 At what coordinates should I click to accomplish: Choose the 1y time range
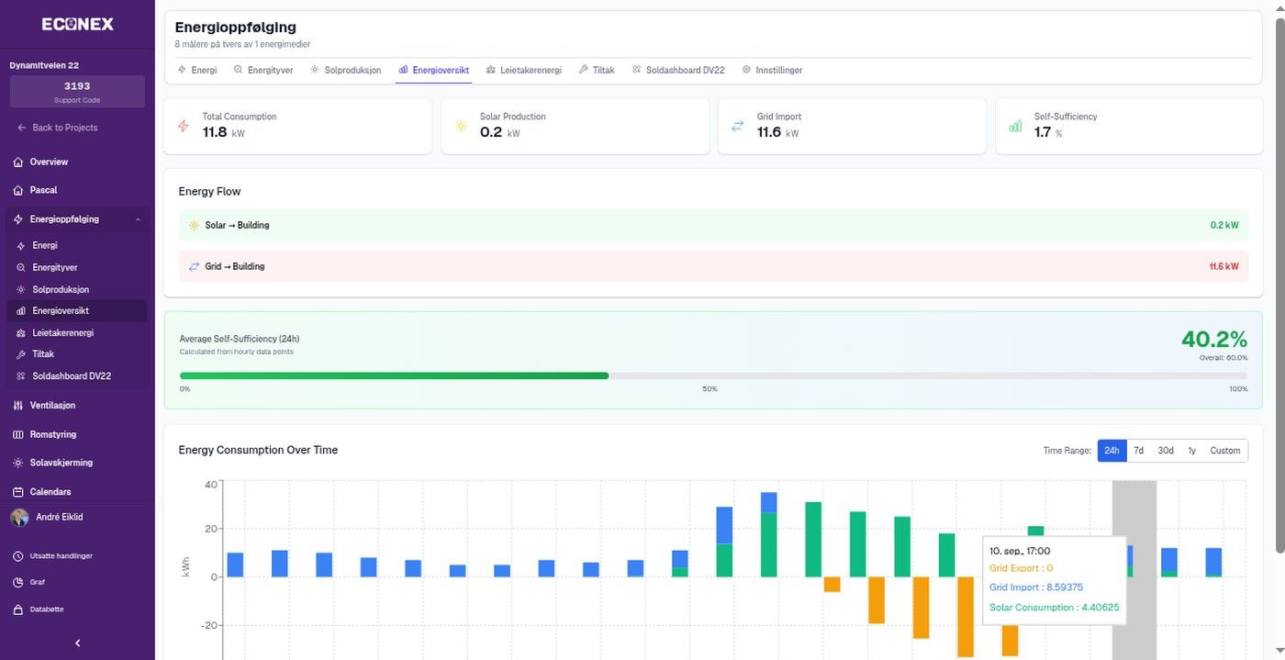[x=1191, y=451]
